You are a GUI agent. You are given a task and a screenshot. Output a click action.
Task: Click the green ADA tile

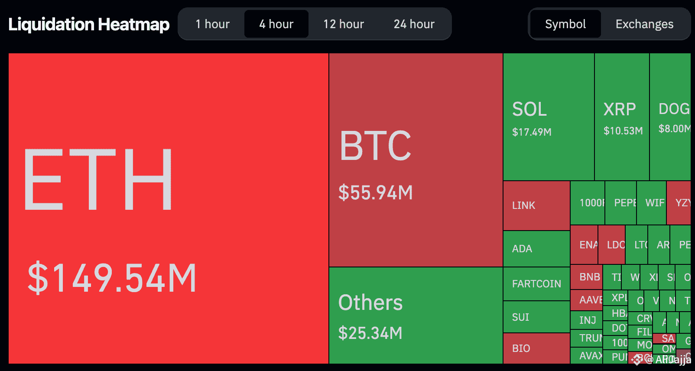[536, 249]
